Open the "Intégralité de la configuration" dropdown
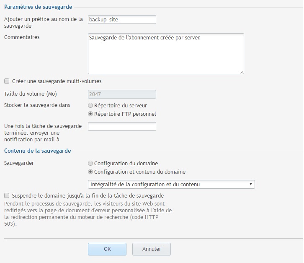This screenshot has width=304, height=263. [171, 185]
